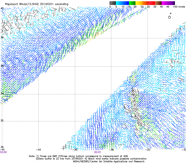The height and width of the screenshot is (163, 186).
Task: Click the cyan-blue 5-15 knots legend gradient
Action: click(x=122, y=3)
